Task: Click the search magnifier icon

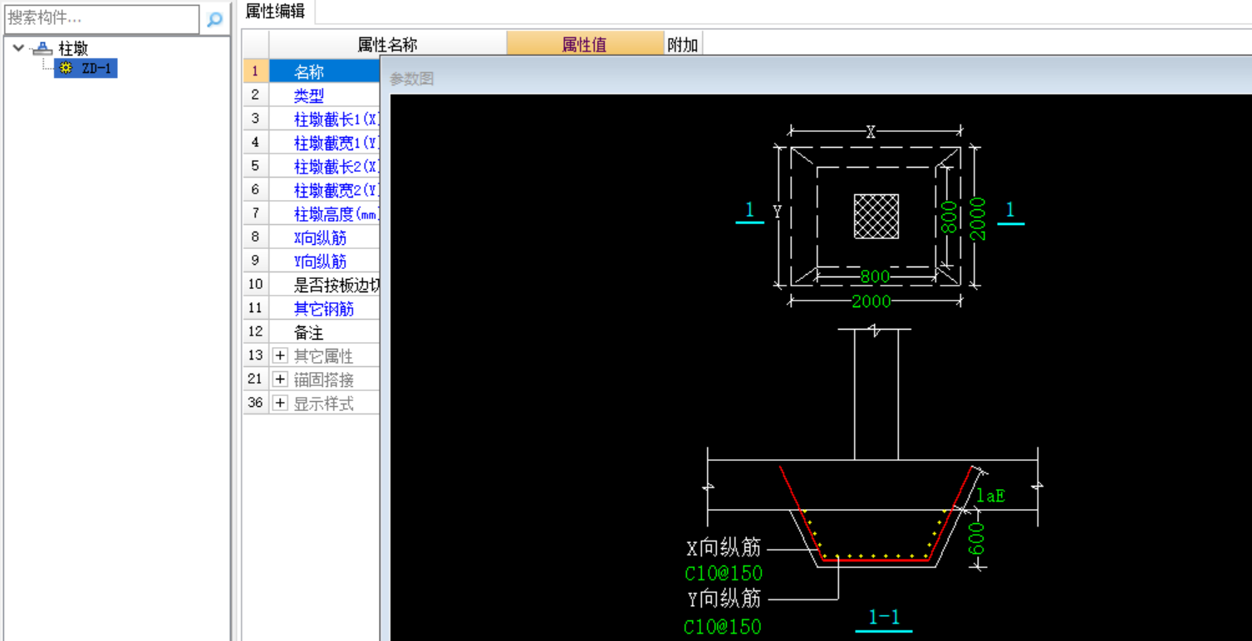Action: (214, 19)
